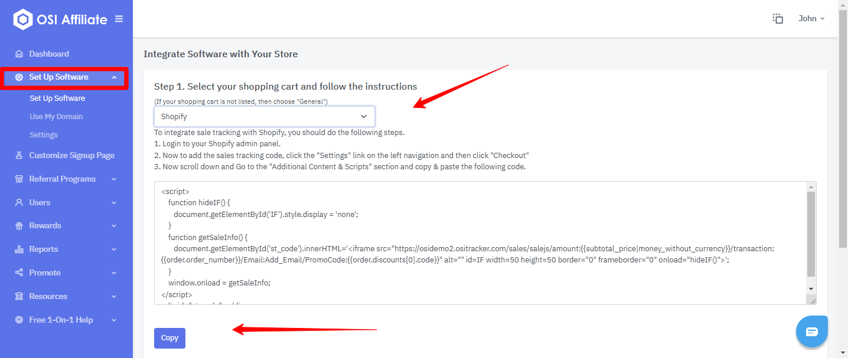Open the Resources menu label
Viewport: 848px width, 358px height.
(48, 296)
